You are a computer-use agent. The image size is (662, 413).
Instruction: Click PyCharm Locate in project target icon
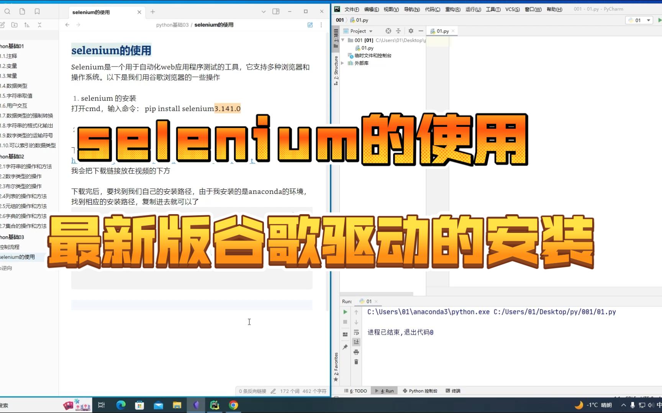(x=388, y=31)
